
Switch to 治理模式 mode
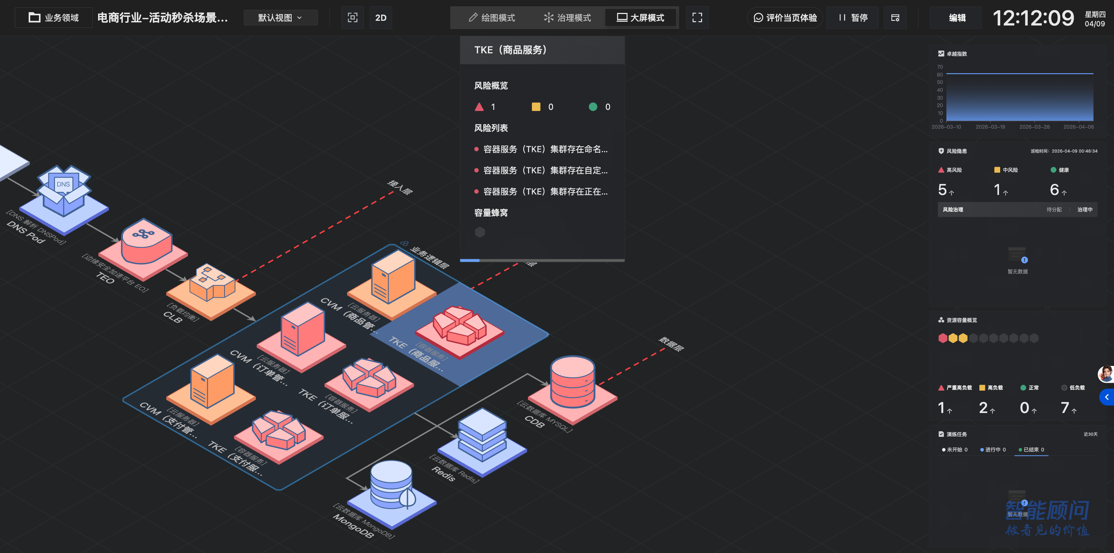point(567,18)
